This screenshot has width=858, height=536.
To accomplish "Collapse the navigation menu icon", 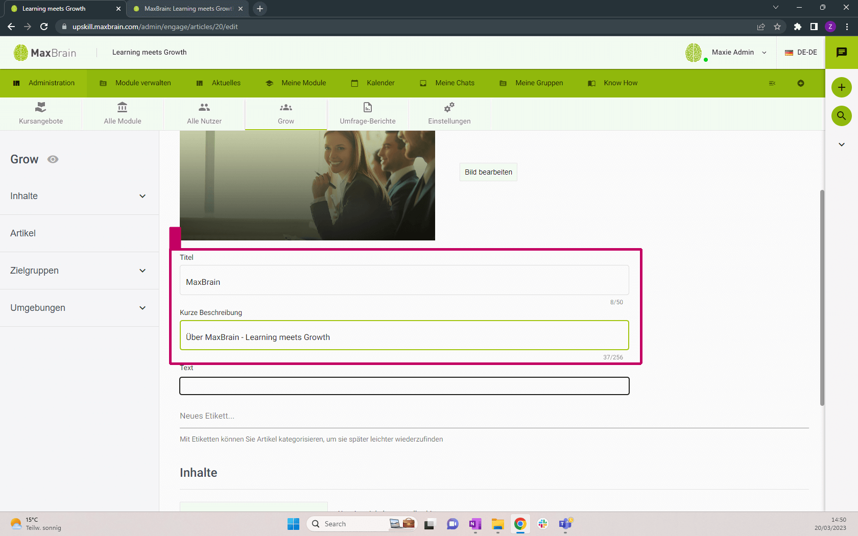I will point(772,83).
